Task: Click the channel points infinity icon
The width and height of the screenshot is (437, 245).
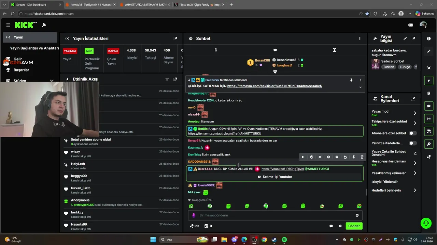Action: coord(194,226)
